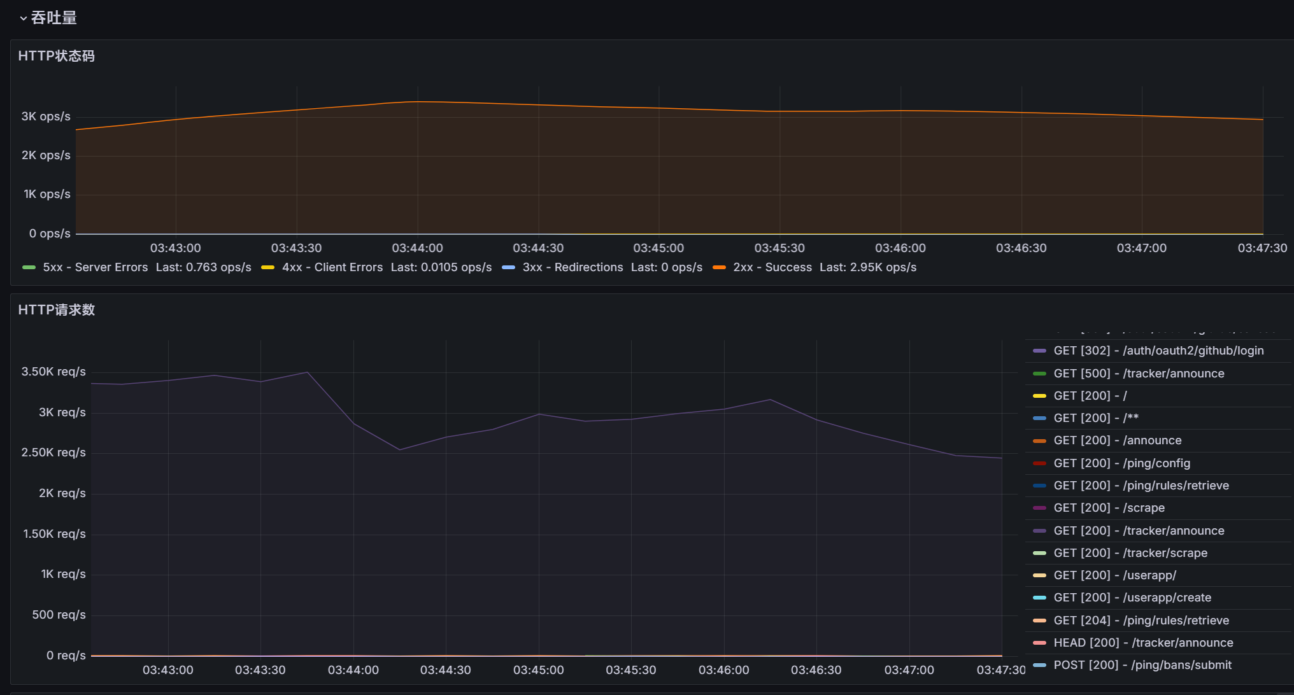
Task: Open the HTTP状态码 panel title menu
Action: coord(56,56)
